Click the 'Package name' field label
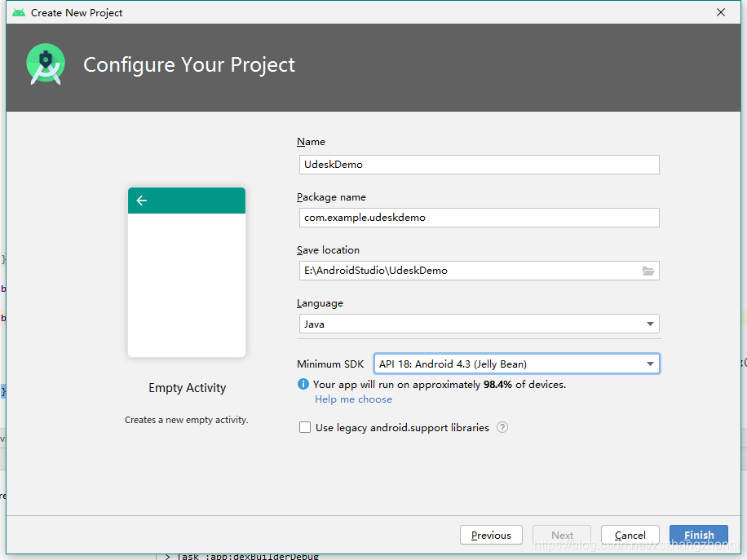747x560 pixels. (332, 197)
